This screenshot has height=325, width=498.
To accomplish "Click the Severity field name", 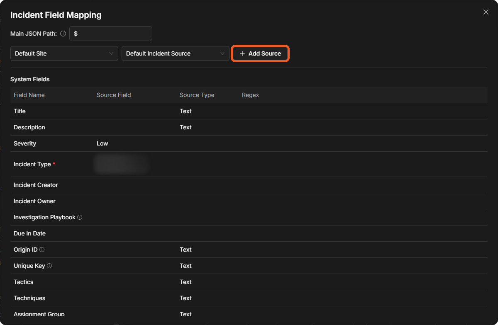I will pos(25,143).
